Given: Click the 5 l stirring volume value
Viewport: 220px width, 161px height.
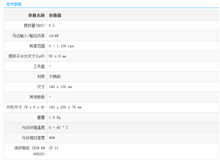Looking at the screenshot, I should (52, 26).
